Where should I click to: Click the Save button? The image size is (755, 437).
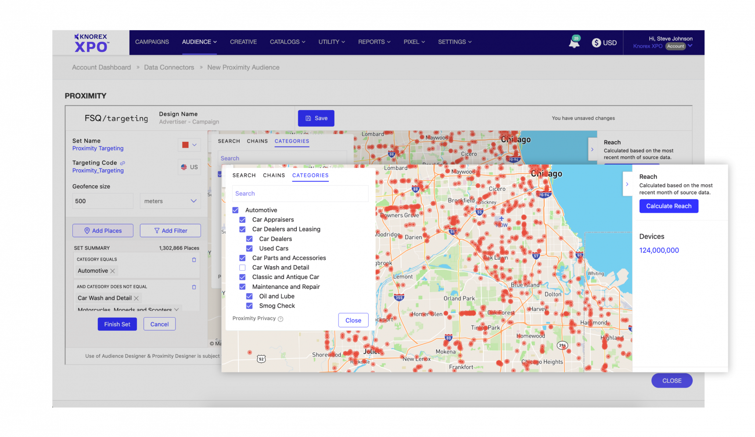pyautogui.click(x=316, y=118)
